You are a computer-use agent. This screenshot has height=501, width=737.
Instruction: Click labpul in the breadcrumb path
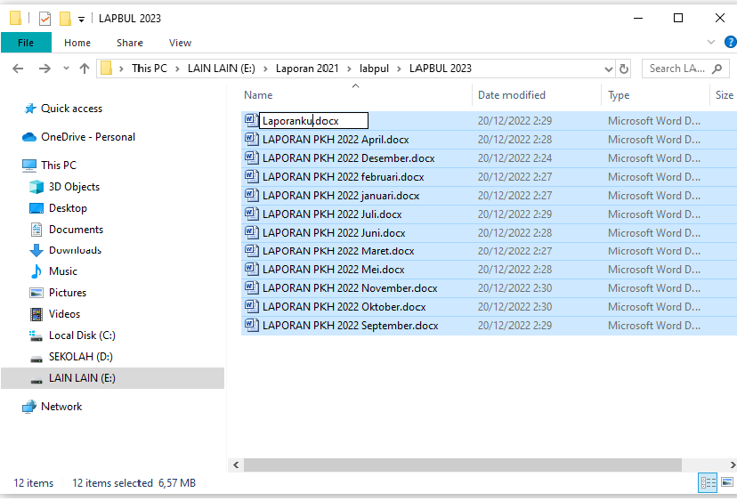point(374,69)
